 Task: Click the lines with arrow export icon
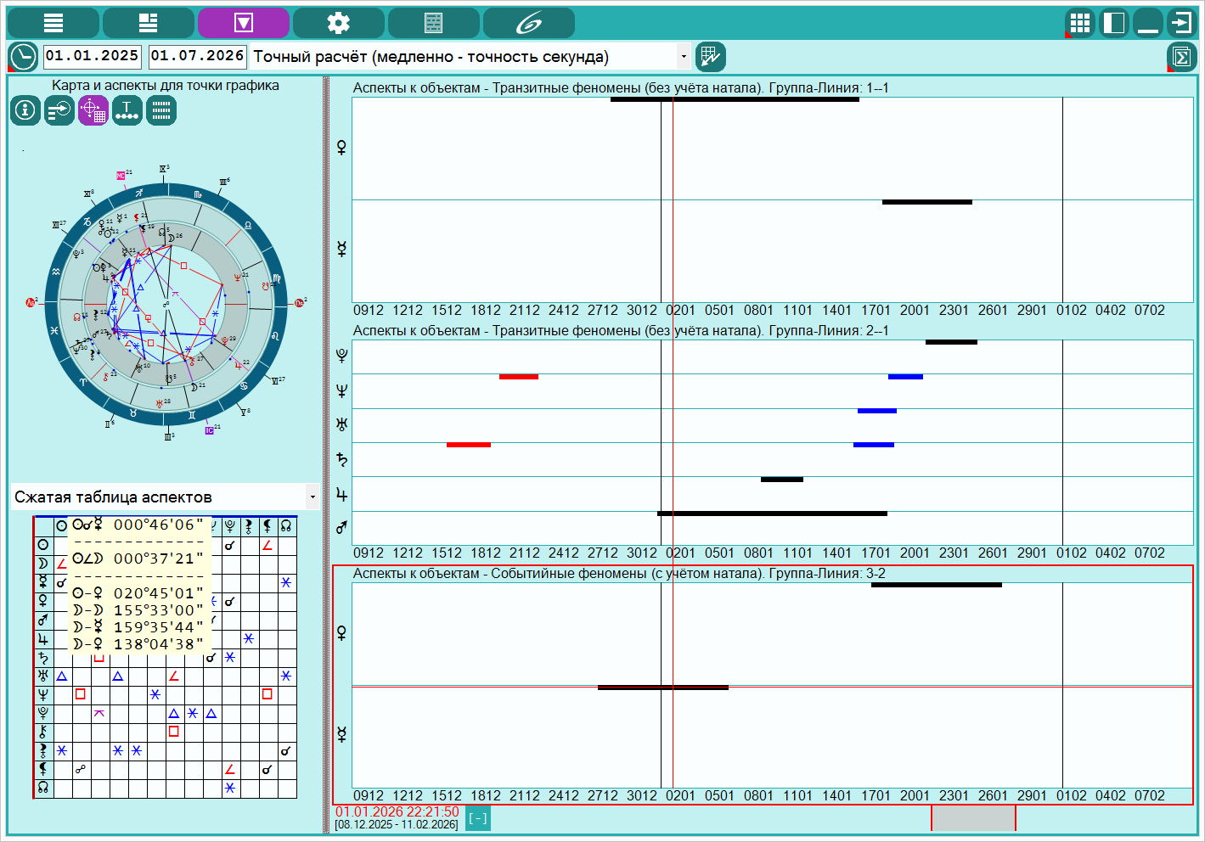[59, 110]
